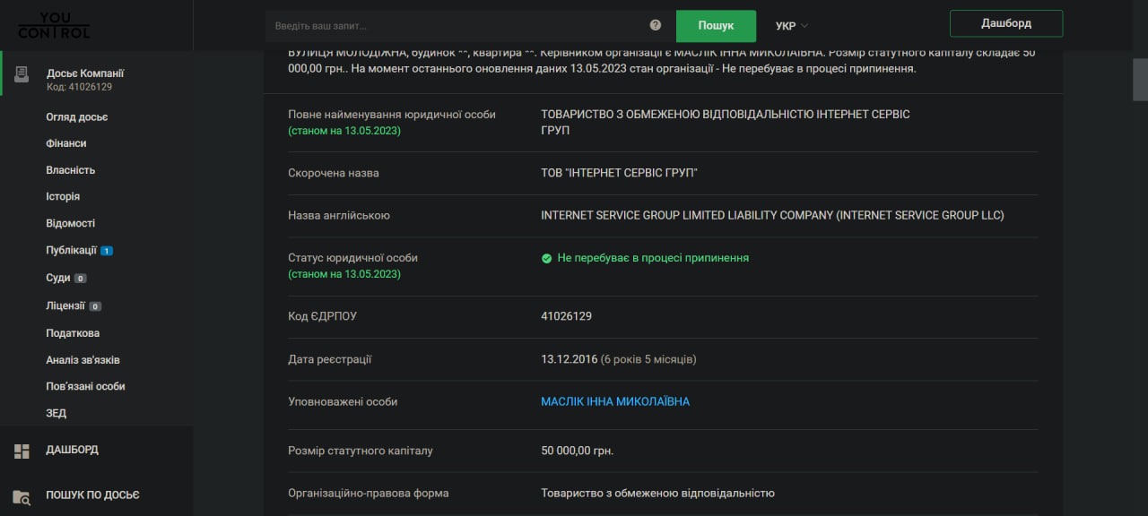Image resolution: width=1148 pixels, height=516 pixels.
Task: Focus the search query input field
Action: (457, 26)
